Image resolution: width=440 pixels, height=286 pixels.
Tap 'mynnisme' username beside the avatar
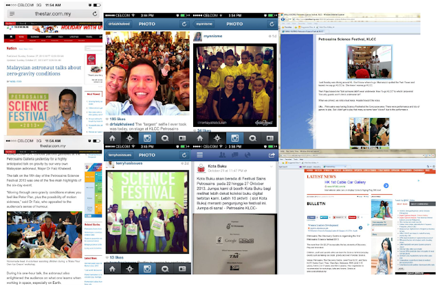(x=212, y=36)
